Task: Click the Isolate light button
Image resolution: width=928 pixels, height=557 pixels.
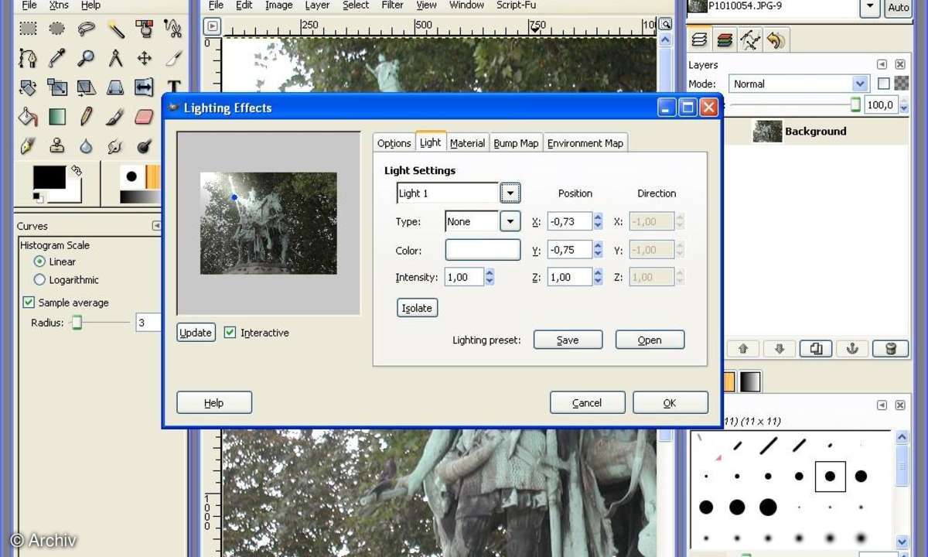Action: click(x=417, y=308)
